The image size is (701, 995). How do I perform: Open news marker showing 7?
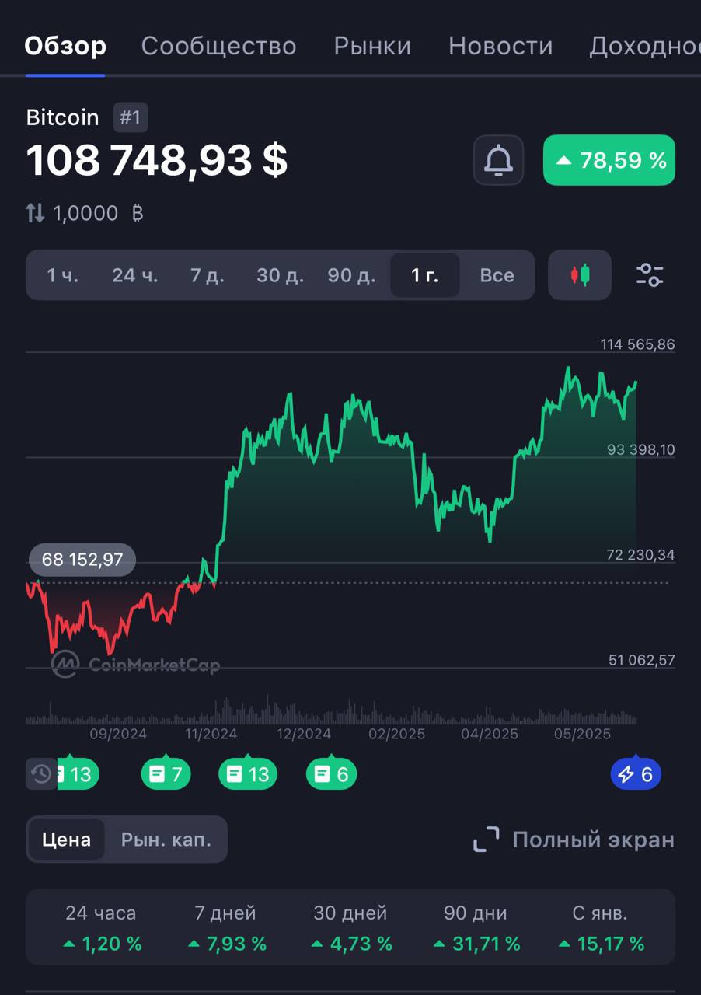[x=166, y=773]
